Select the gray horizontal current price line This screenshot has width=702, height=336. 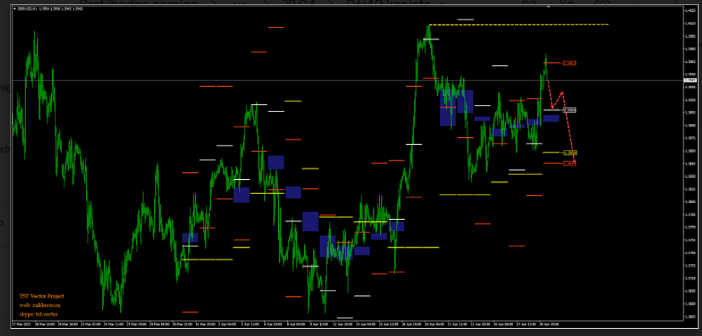pos(280,80)
